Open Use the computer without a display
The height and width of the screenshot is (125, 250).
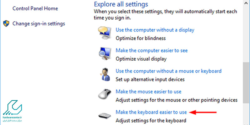point(155,30)
